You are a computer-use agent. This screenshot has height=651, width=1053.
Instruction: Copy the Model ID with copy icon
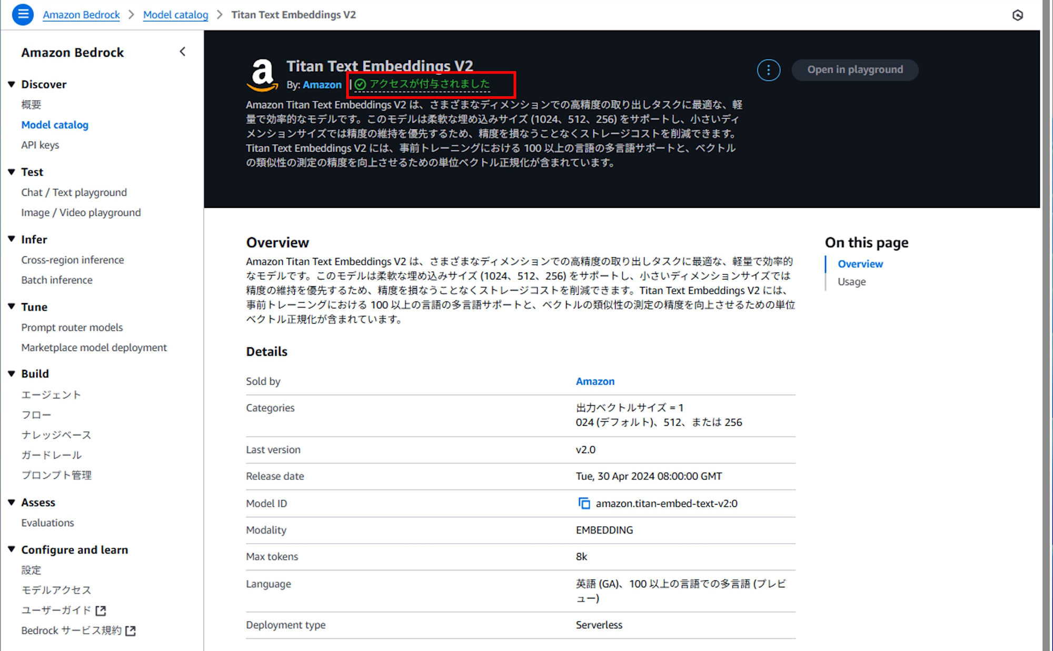pos(584,504)
